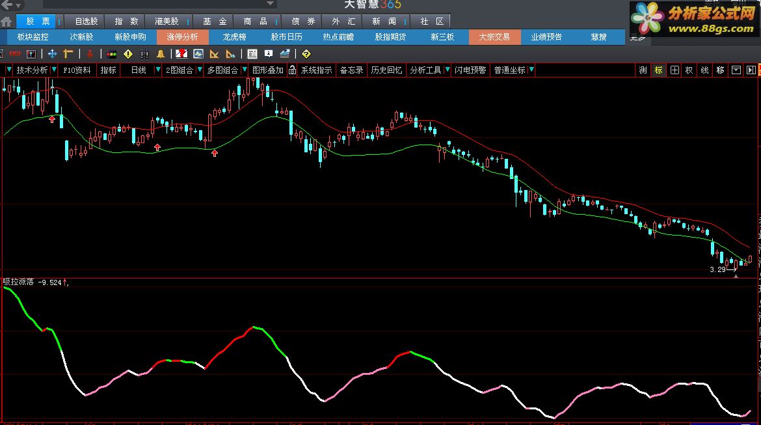Click the RSI indicator toolbar icon
The width and height of the screenshot is (761, 425).
point(15,54)
